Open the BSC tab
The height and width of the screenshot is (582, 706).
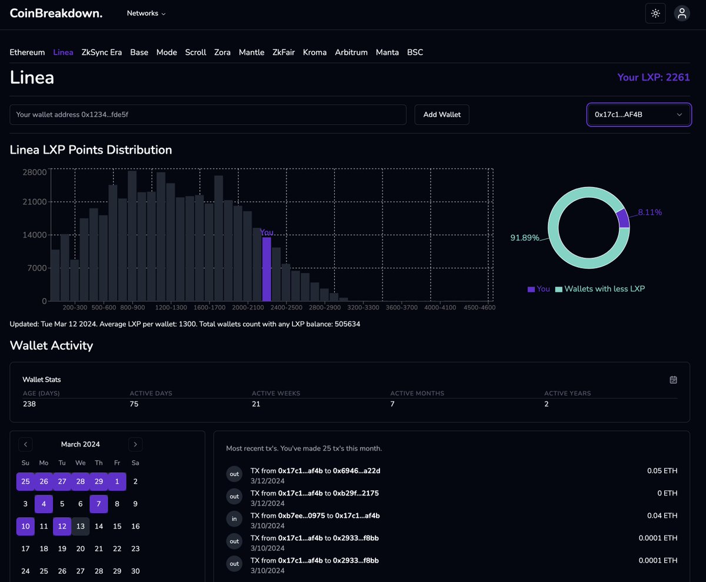pyautogui.click(x=415, y=52)
